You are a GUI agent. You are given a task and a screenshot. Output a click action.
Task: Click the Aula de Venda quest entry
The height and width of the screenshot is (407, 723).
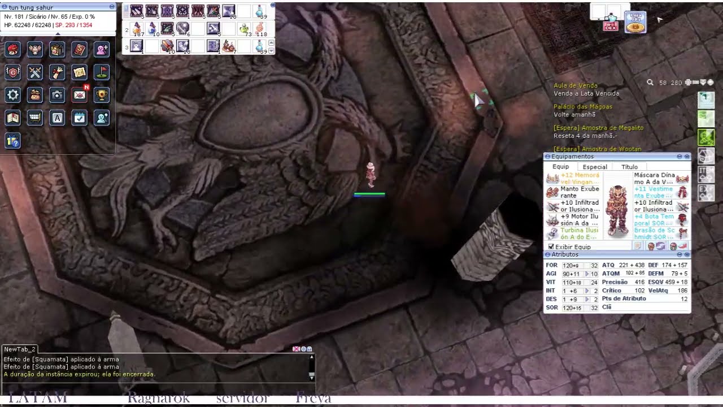(x=575, y=85)
